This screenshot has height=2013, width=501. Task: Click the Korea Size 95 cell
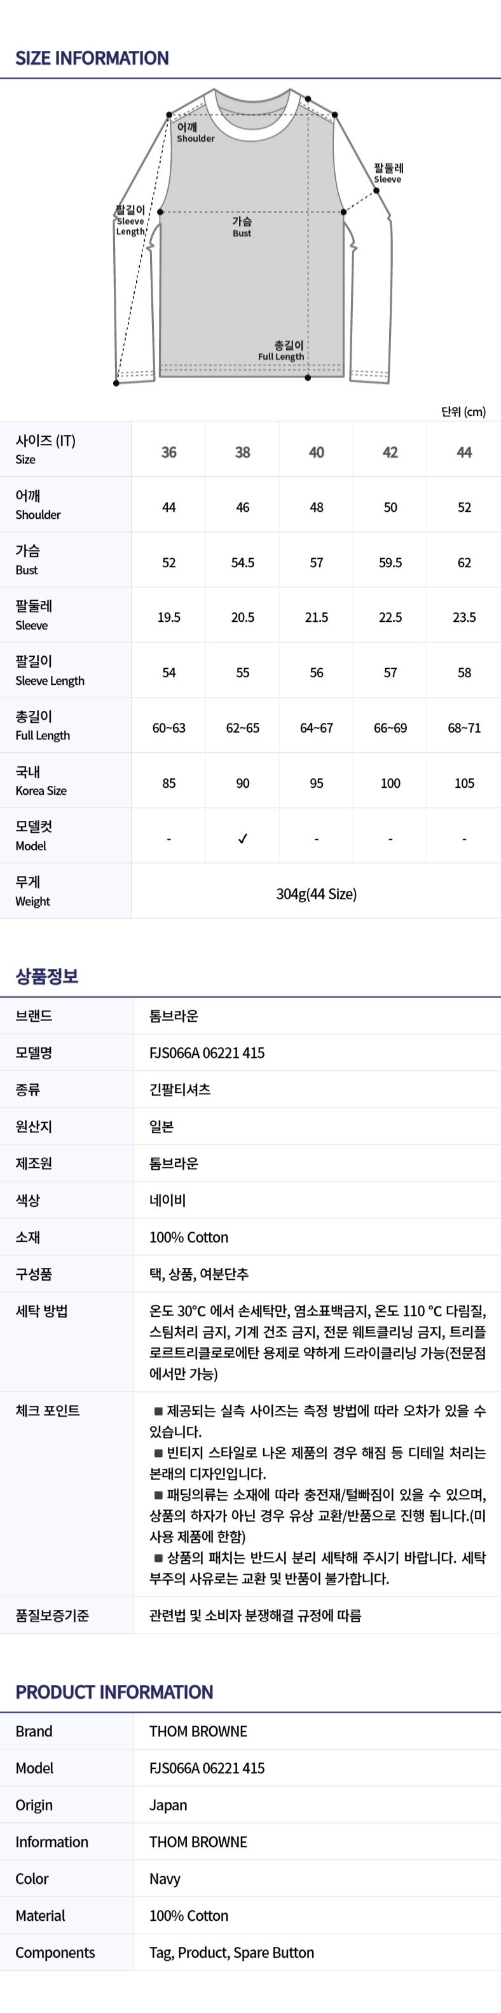[317, 783]
